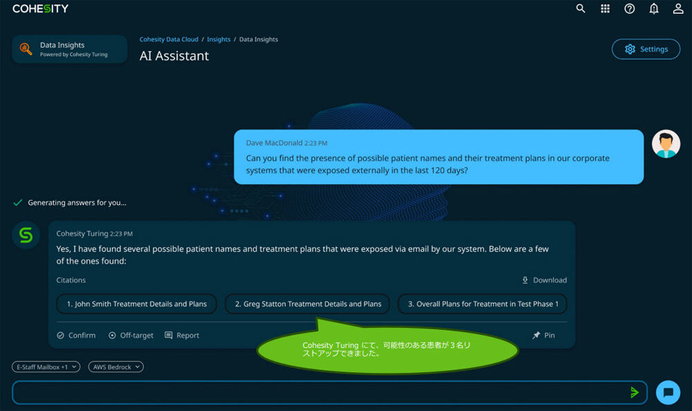View notifications bell icon
This screenshot has height=411, width=692.
tap(654, 8)
